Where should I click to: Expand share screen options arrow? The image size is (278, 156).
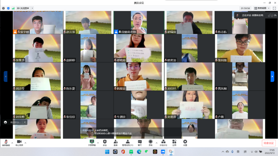pyautogui.click(x=98, y=143)
